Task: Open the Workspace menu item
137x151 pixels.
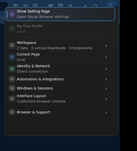Action: click(x=60, y=46)
